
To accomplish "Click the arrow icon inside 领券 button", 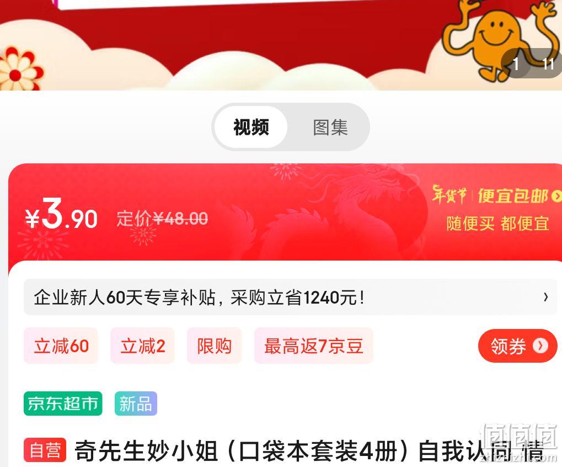I will [540, 346].
